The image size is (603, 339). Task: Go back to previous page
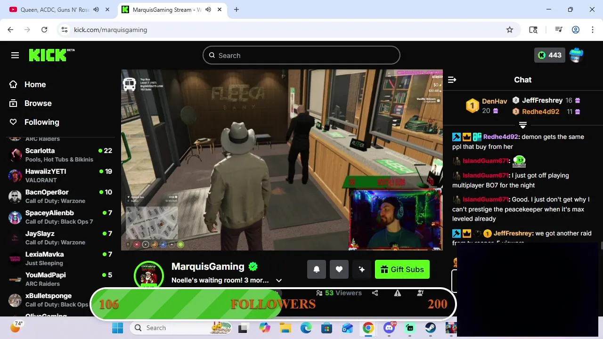(10, 30)
